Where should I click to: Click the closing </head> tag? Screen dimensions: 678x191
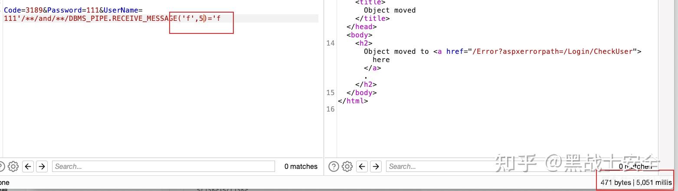361,26
